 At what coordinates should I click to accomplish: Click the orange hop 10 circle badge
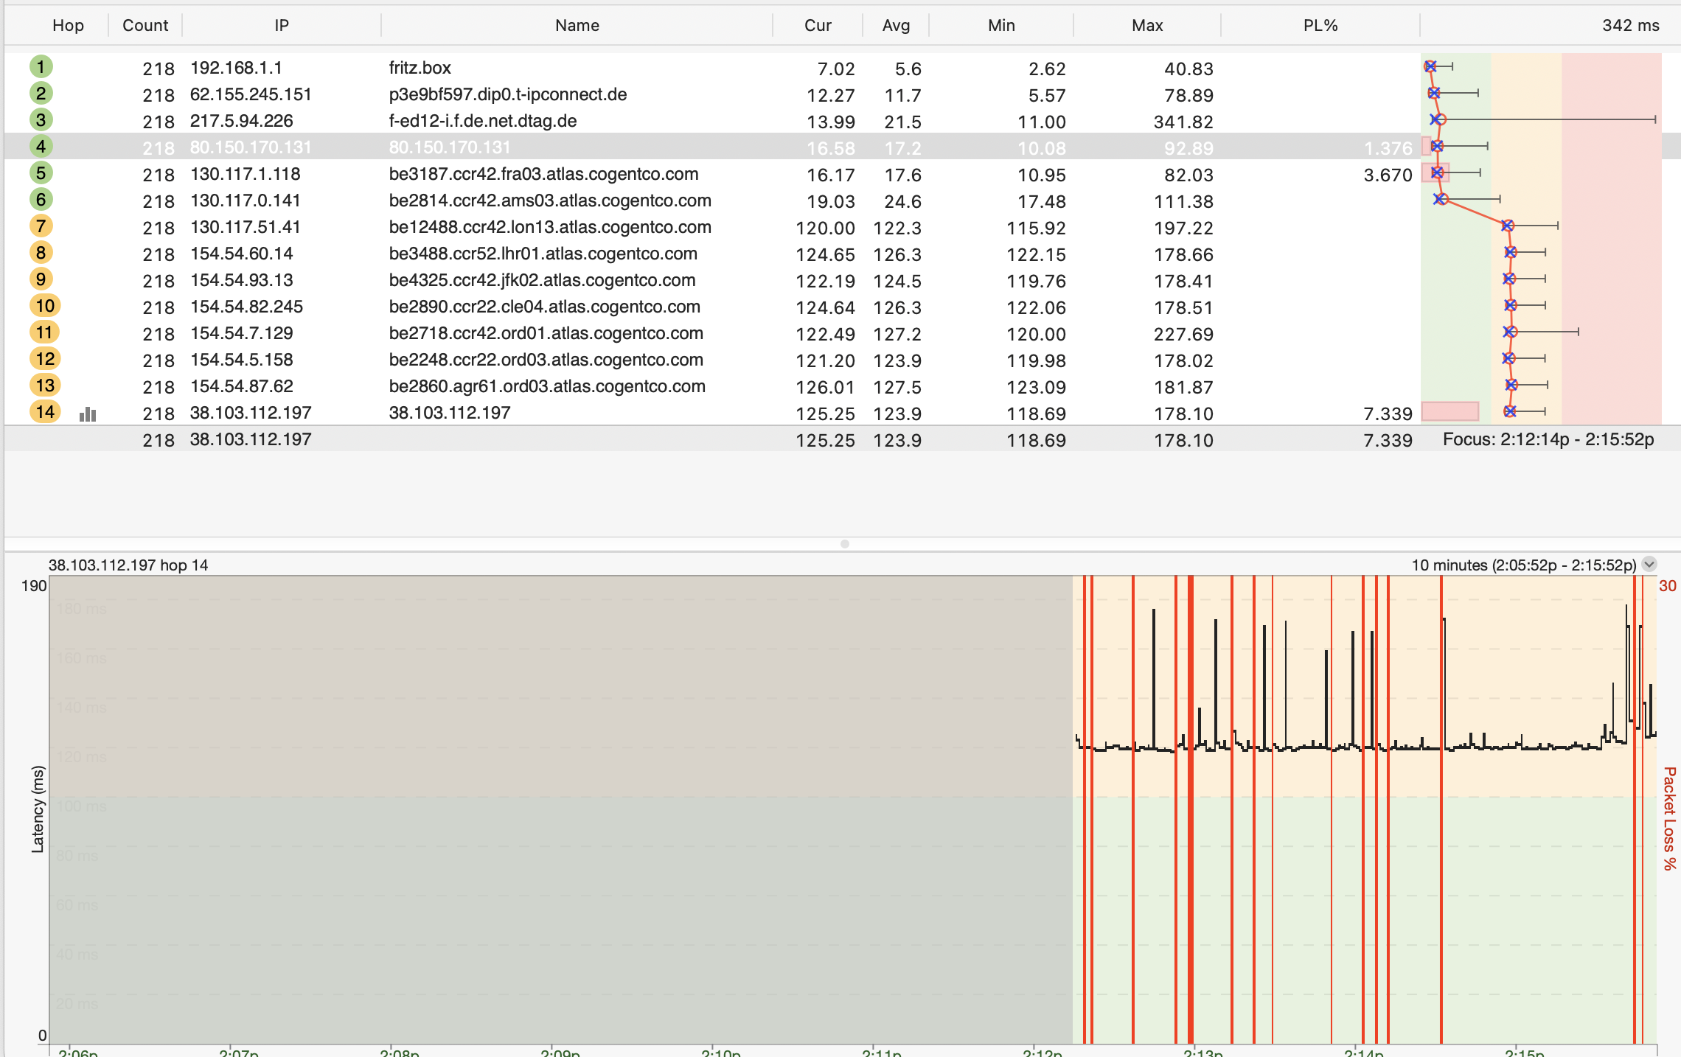tap(45, 306)
